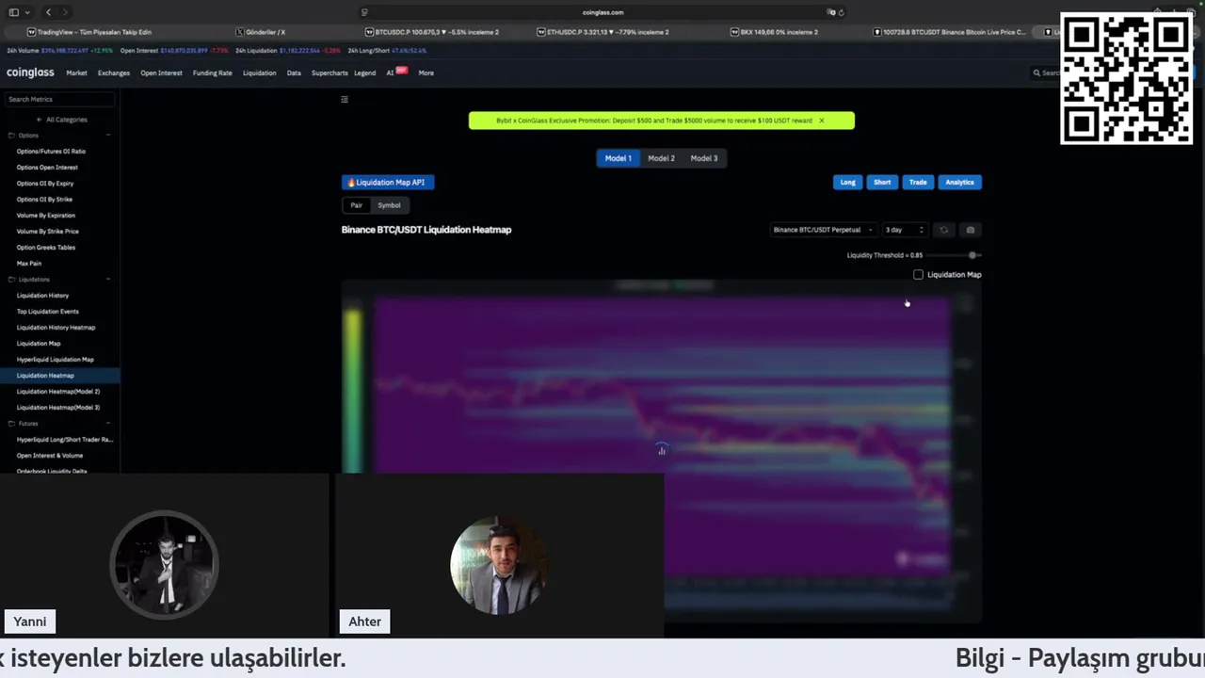Viewport: 1205px width, 678px height.
Task: Open the Liquidation nav menu
Action: 260,73
